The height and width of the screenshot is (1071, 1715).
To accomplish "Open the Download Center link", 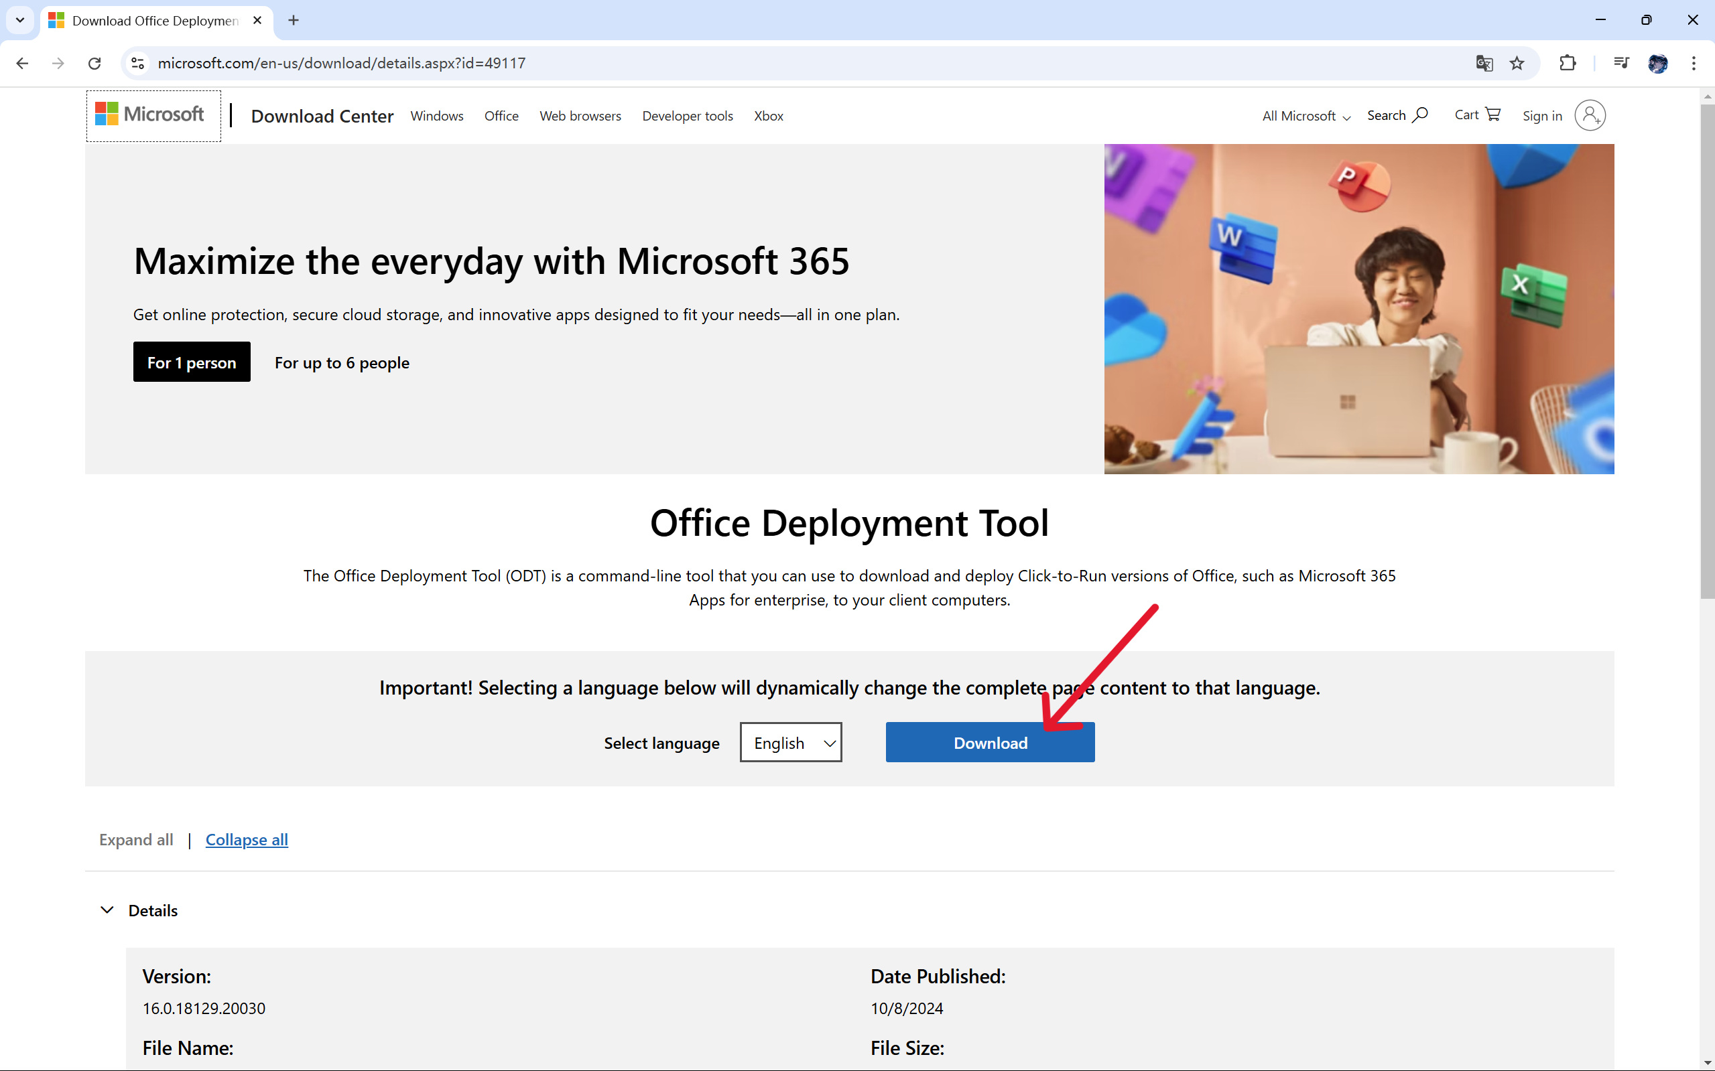I will pyautogui.click(x=322, y=115).
